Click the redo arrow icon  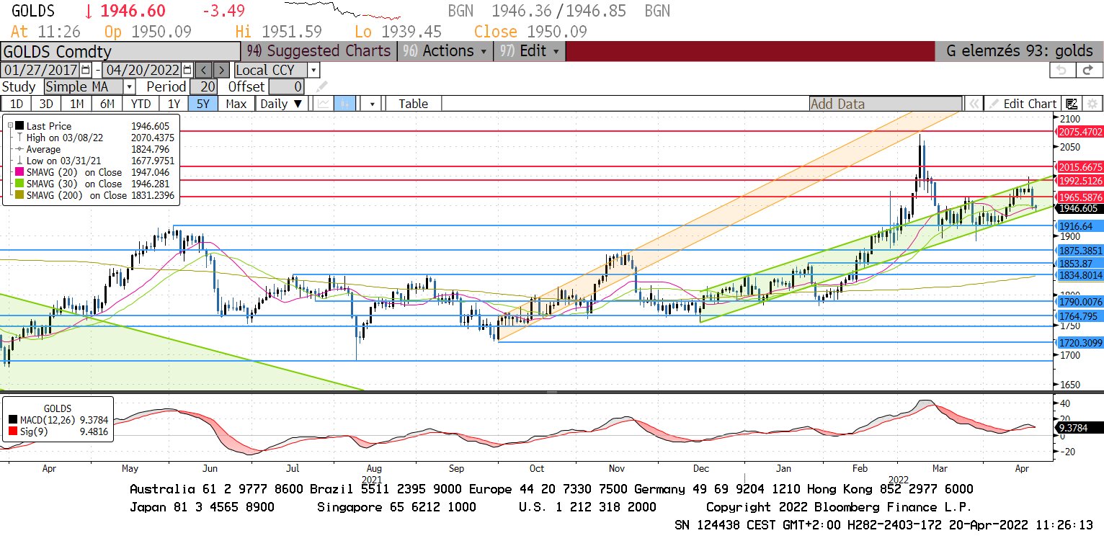[x=1090, y=70]
